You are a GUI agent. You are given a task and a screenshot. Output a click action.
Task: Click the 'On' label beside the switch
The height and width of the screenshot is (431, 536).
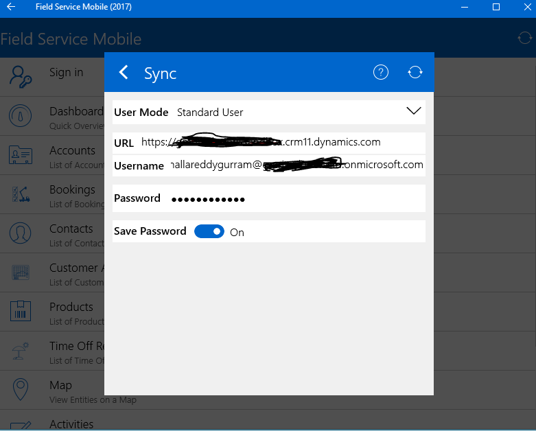[237, 233]
